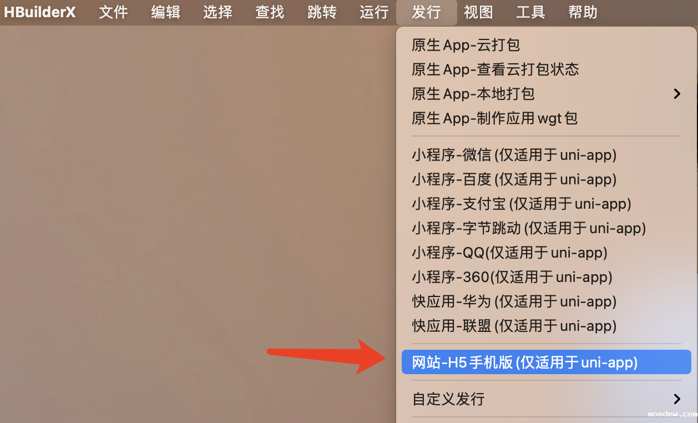Open the 查找 menu
Screen dimensions: 698x423
270,12
